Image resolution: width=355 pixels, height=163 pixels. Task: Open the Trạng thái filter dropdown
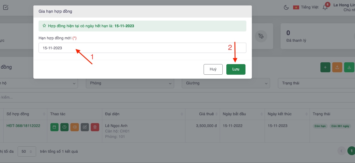point(316,83)
